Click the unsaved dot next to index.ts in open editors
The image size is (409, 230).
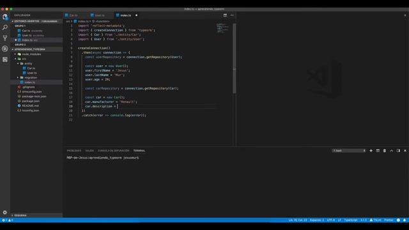coord(15,40)
